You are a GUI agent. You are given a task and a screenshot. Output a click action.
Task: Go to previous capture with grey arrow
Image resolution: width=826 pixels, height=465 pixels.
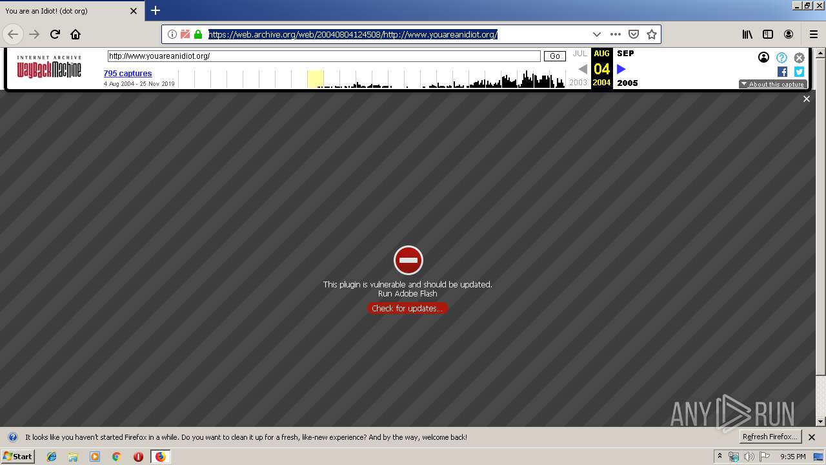583,68
